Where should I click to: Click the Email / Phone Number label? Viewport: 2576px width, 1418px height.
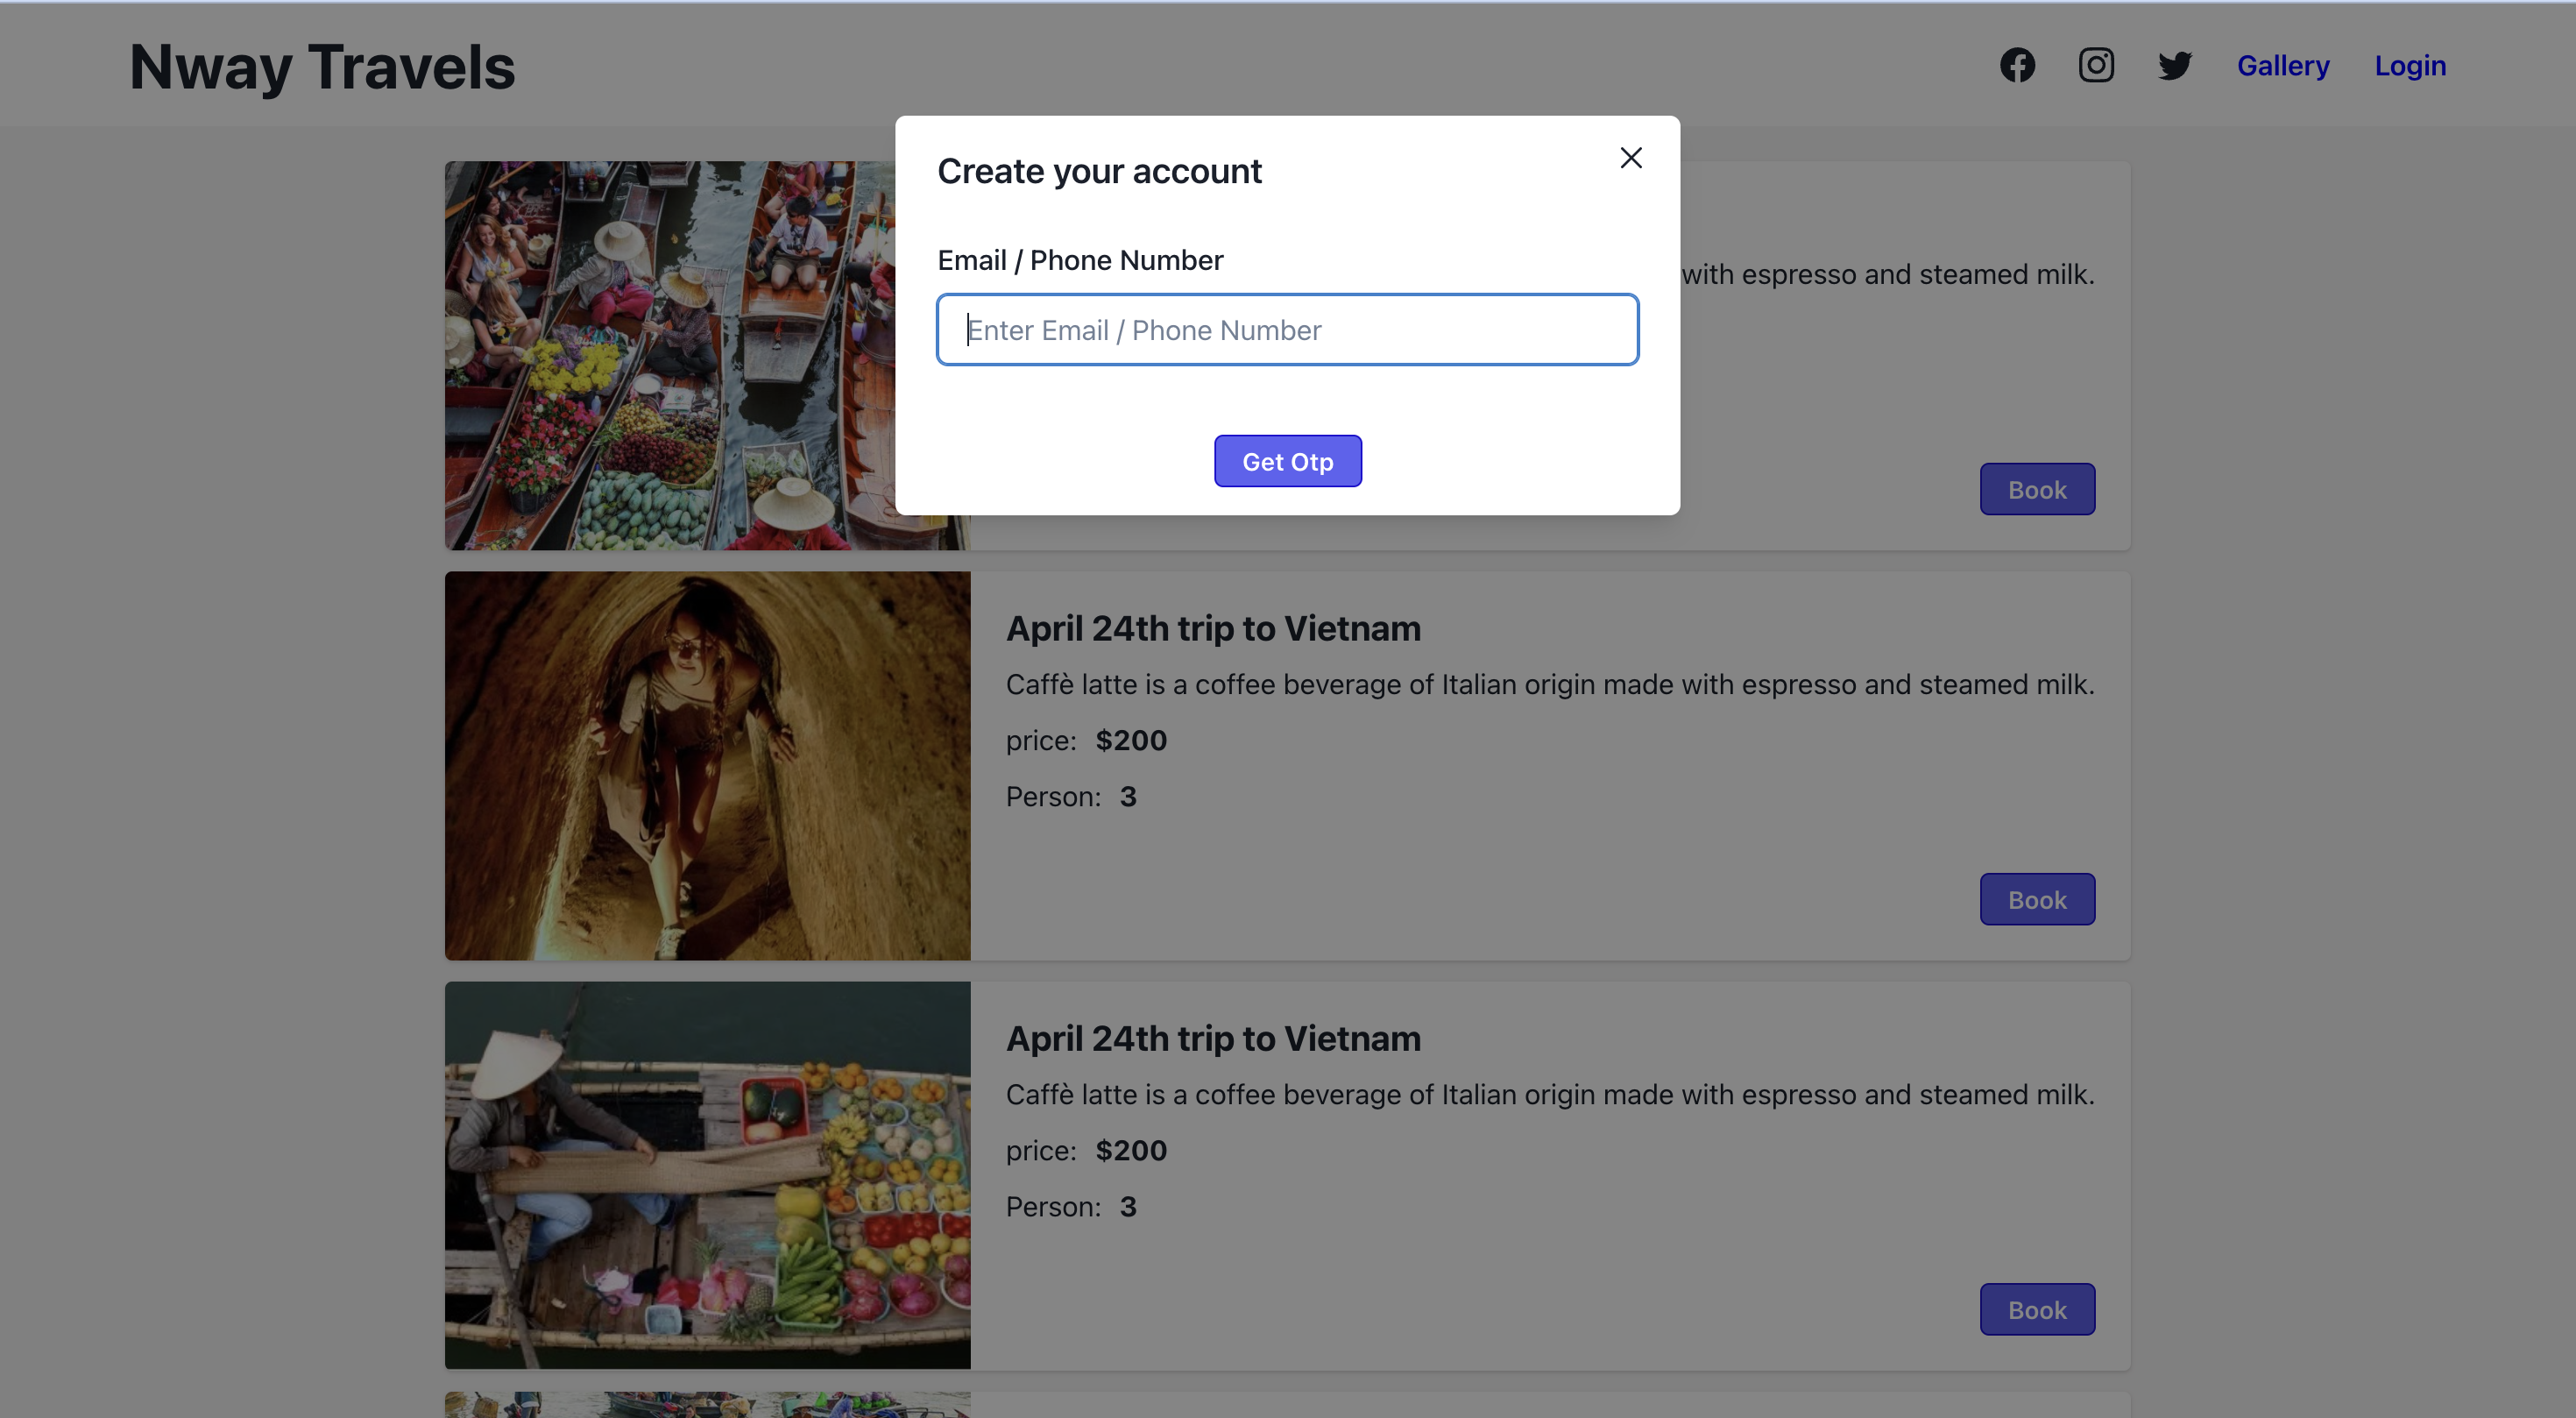click(1080, 261)
